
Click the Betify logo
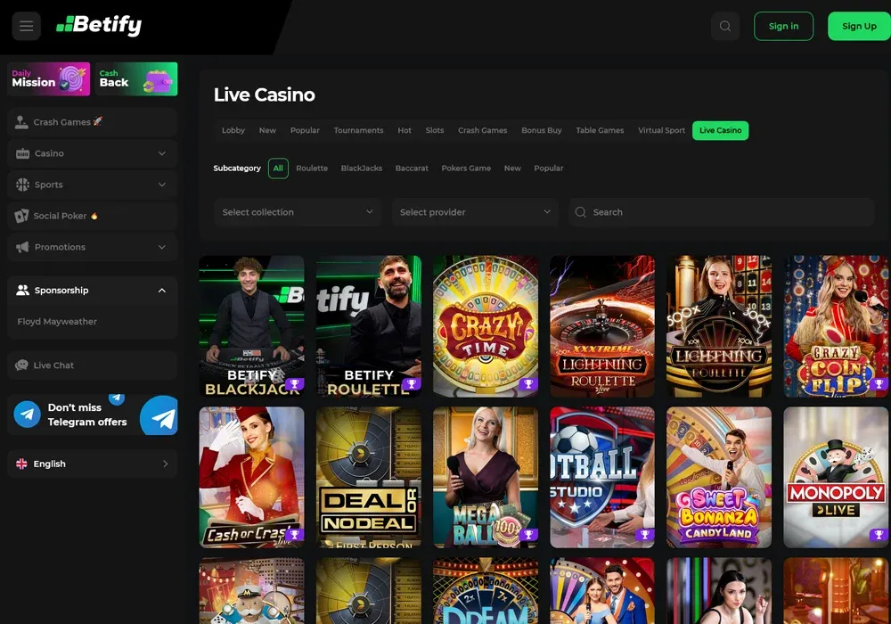tap(99, 26)
